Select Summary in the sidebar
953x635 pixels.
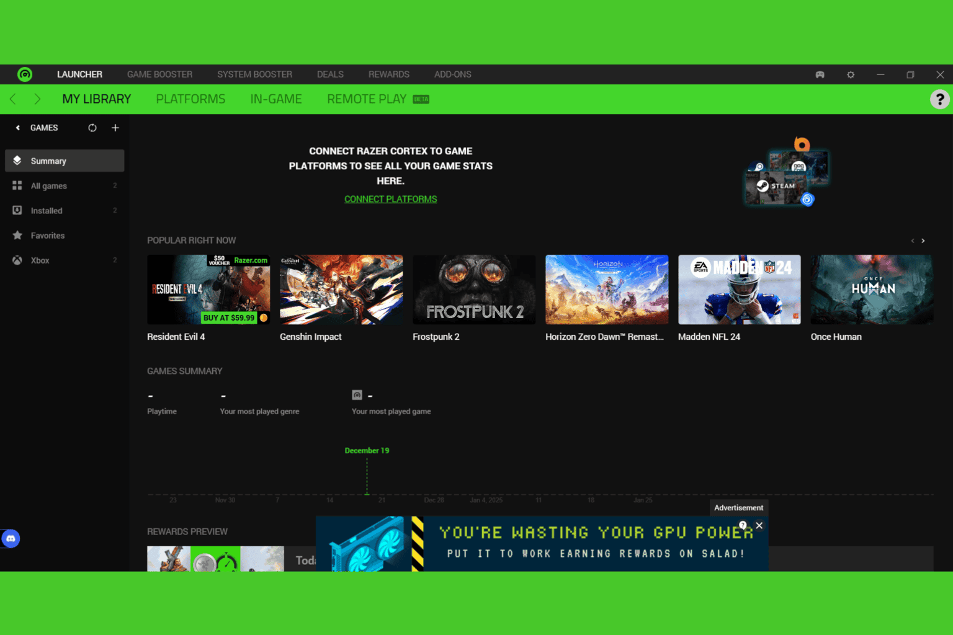pos(65,161)
